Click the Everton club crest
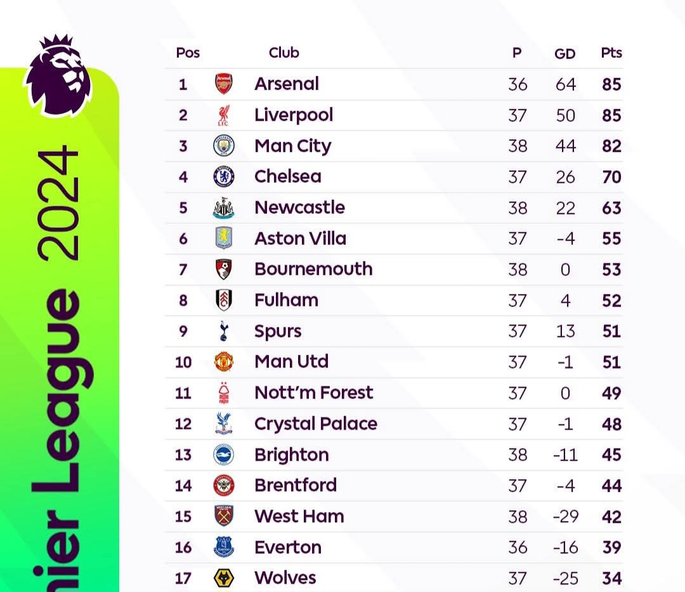 pos(224,547)
